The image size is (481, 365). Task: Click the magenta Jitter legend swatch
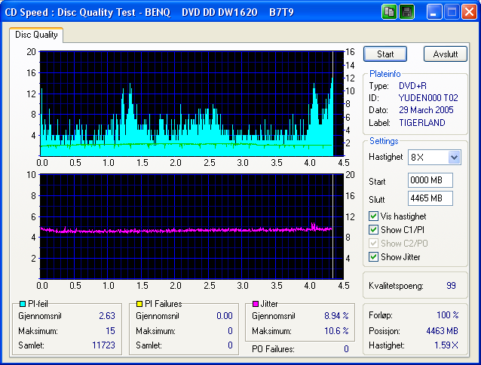[x=256, y=304]
